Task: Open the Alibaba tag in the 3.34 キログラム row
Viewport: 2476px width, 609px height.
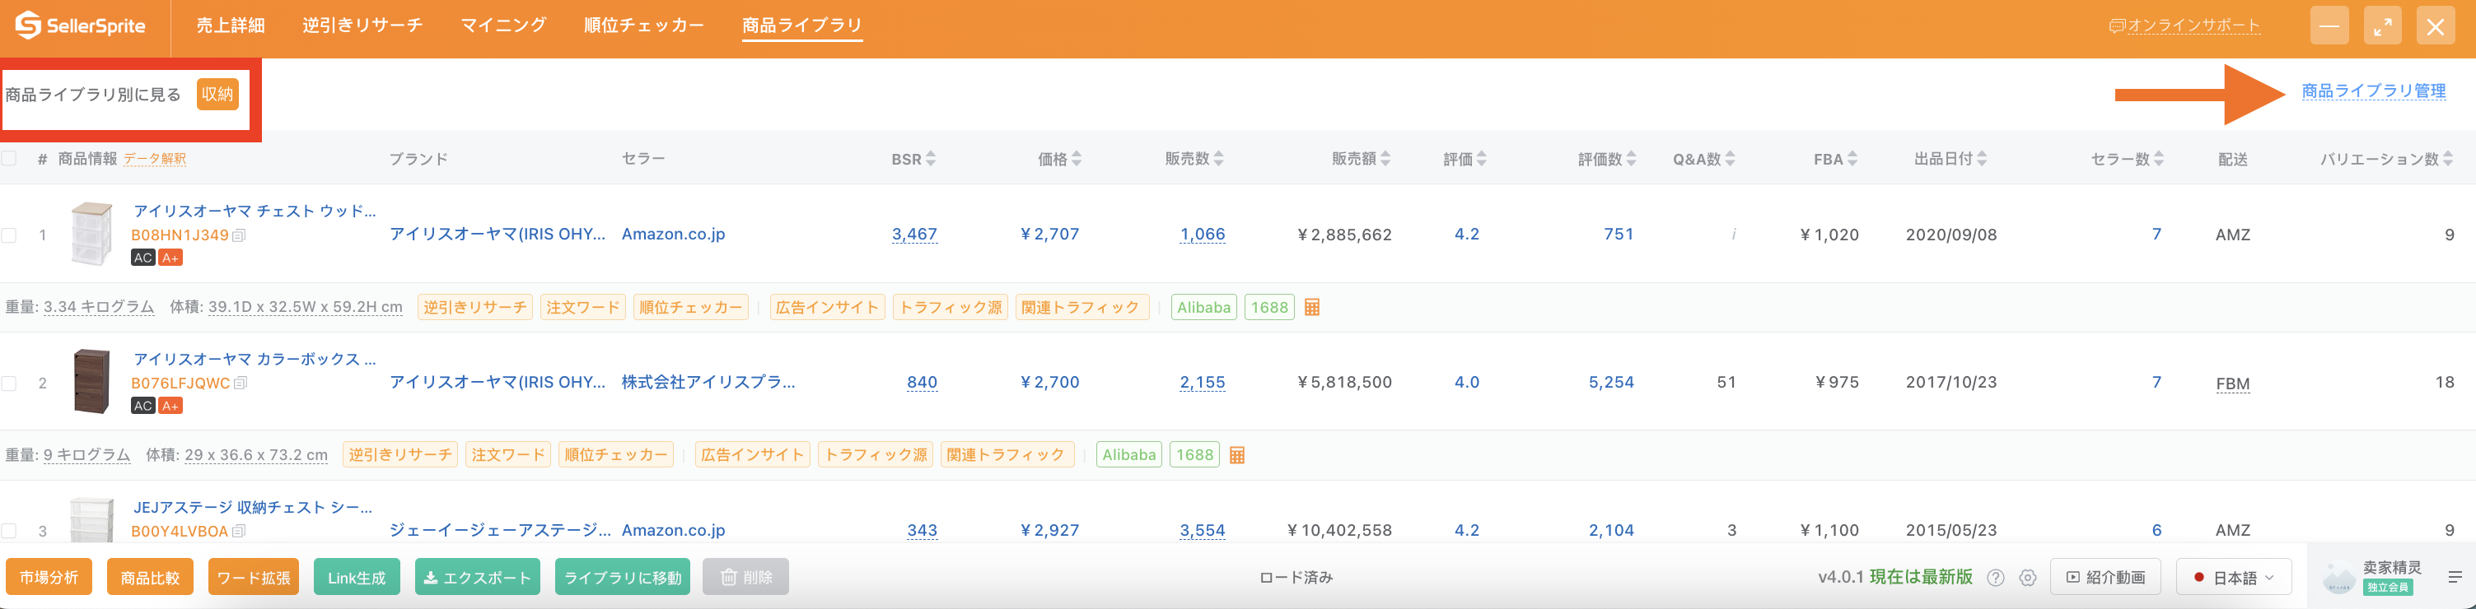Action: pyautogui.click(x=1203, y=308)
